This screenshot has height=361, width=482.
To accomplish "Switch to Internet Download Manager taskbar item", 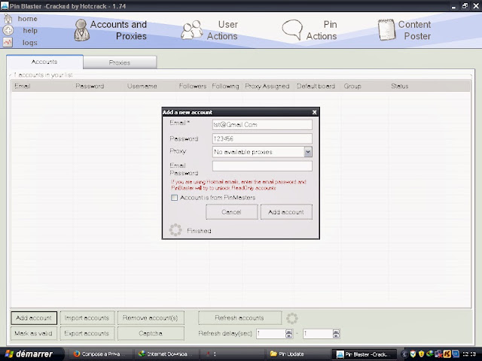I will [166, 354].
